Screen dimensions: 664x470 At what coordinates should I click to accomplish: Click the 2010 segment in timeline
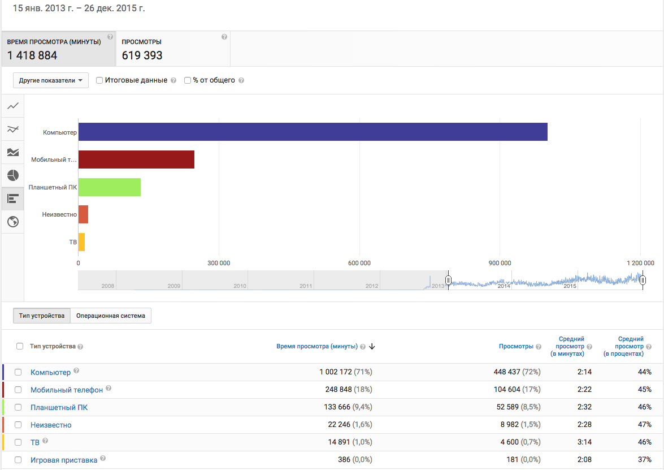[x=215, y=281]
